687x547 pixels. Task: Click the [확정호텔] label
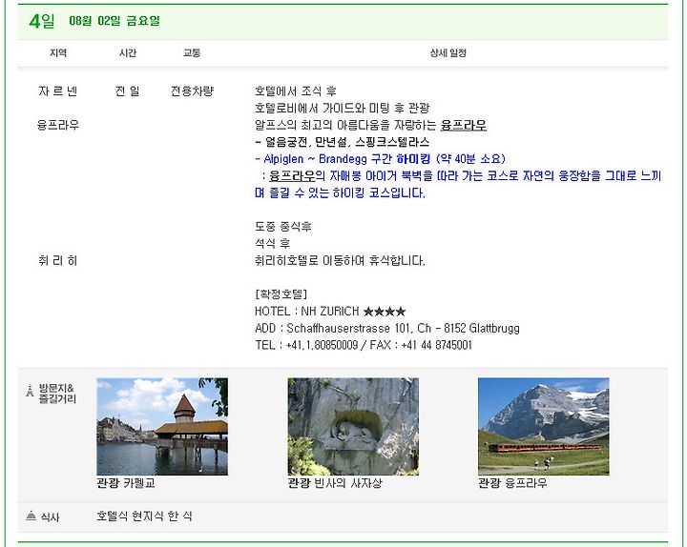(x=281, y=294)
